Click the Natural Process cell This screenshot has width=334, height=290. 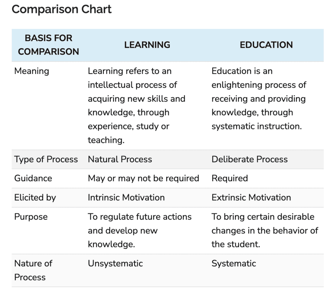tap(120, 159)
